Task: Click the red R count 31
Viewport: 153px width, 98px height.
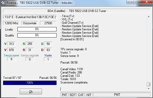Action: tap(30, 50)
